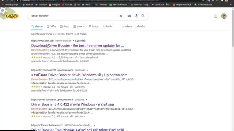
Task: Open เครื่องมือ (Tools) search options
Action: tap(140, 27)
